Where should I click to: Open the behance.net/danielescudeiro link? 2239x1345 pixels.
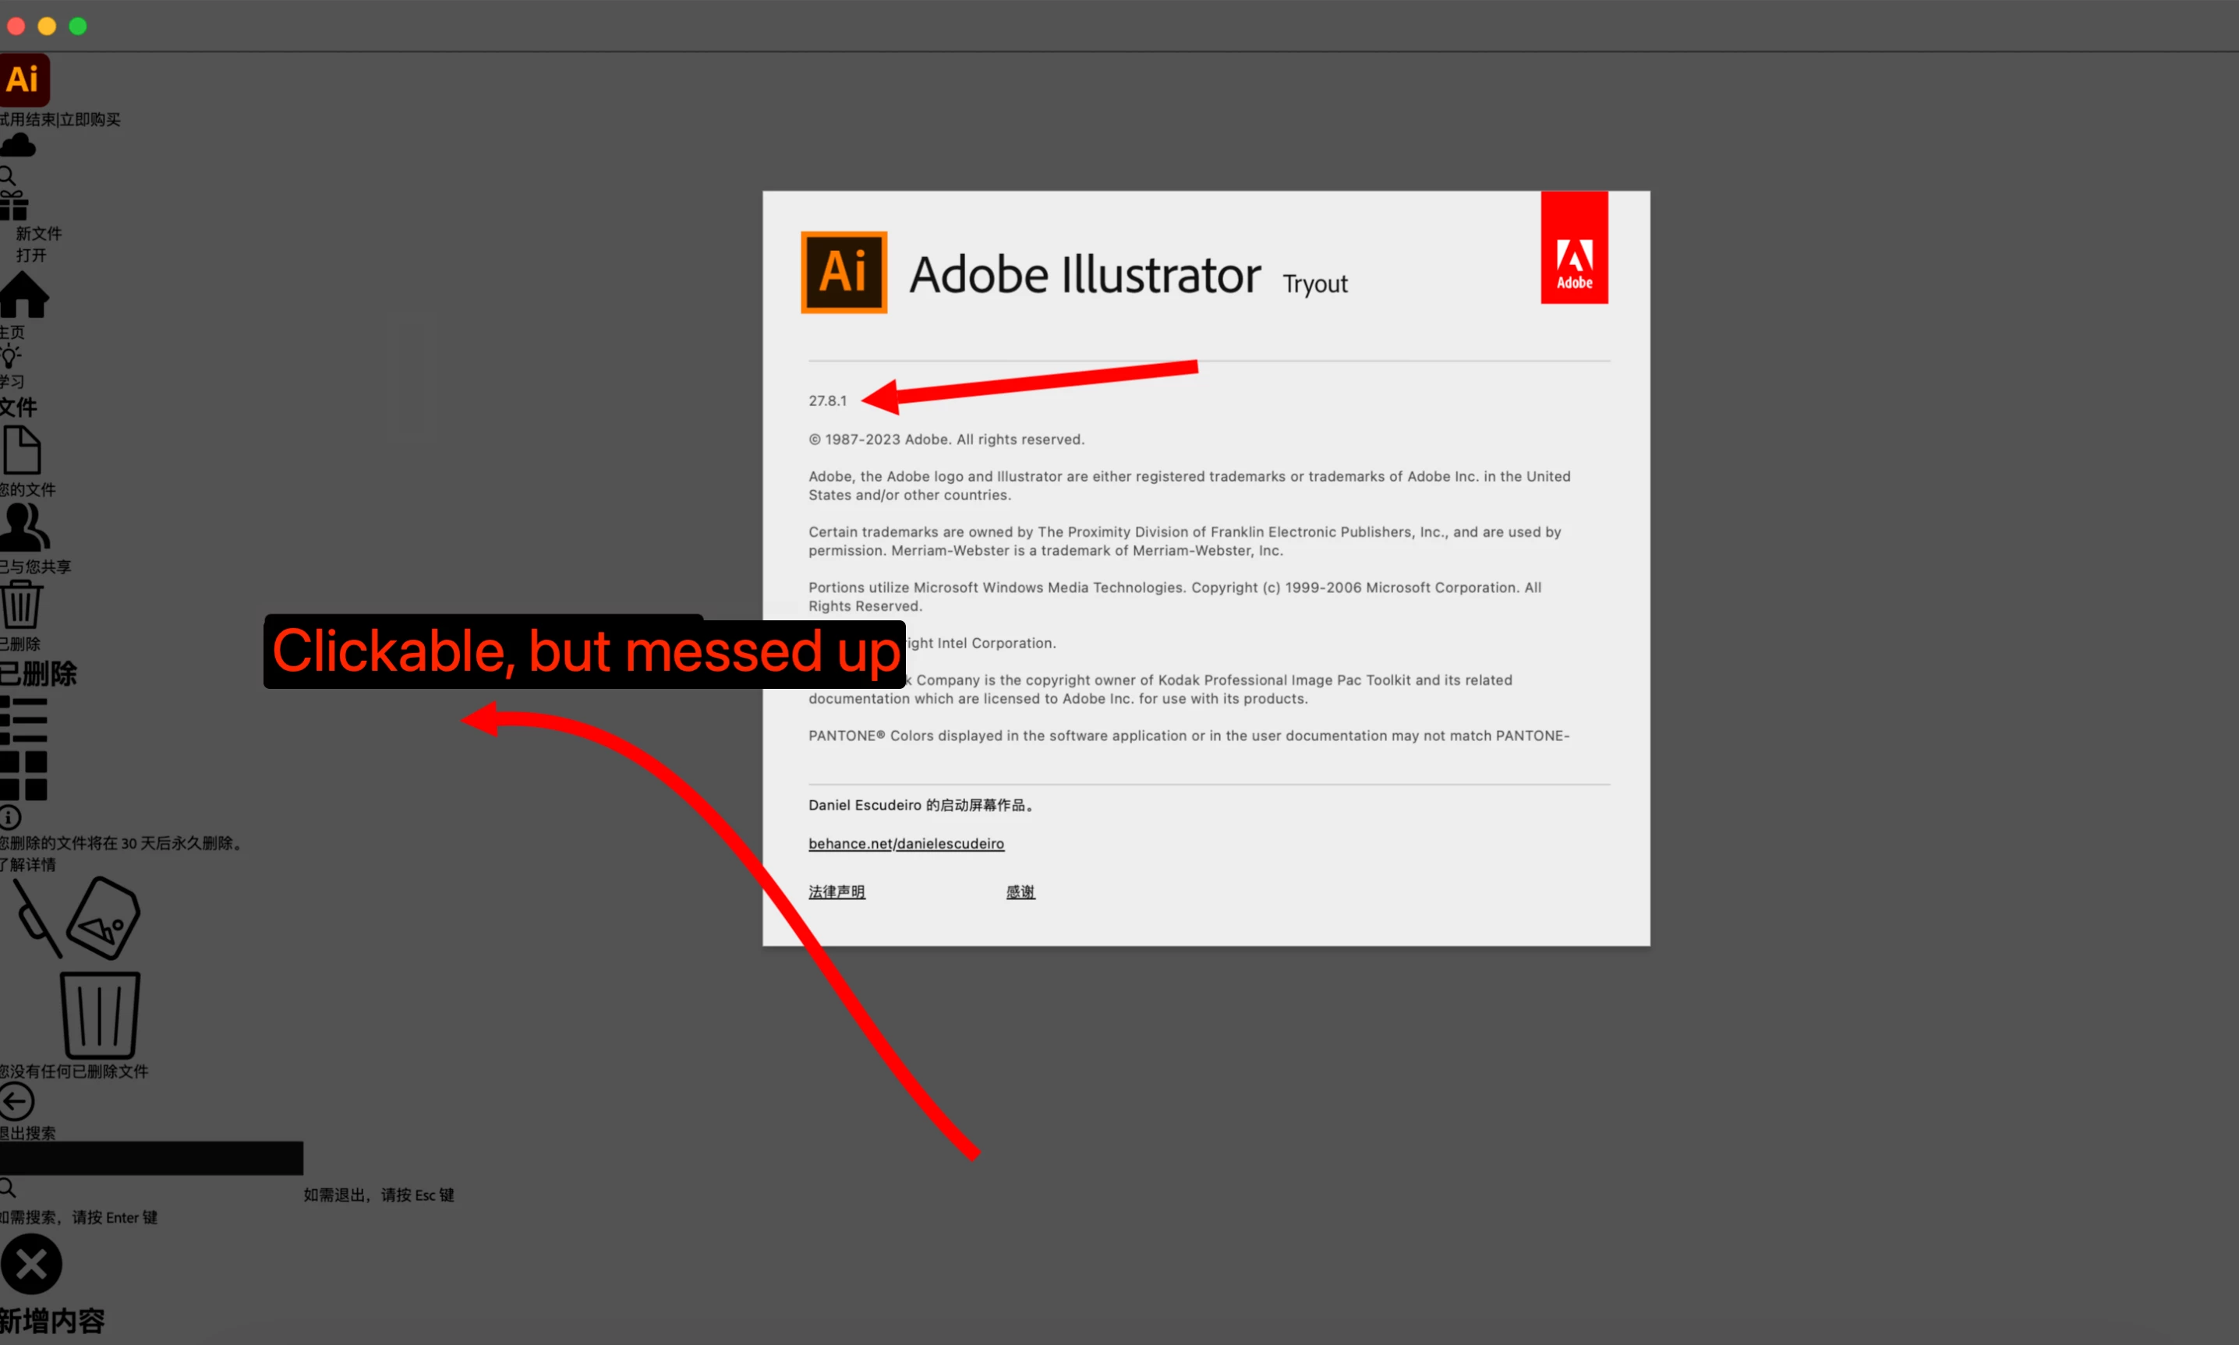click(x=907, y=844)
